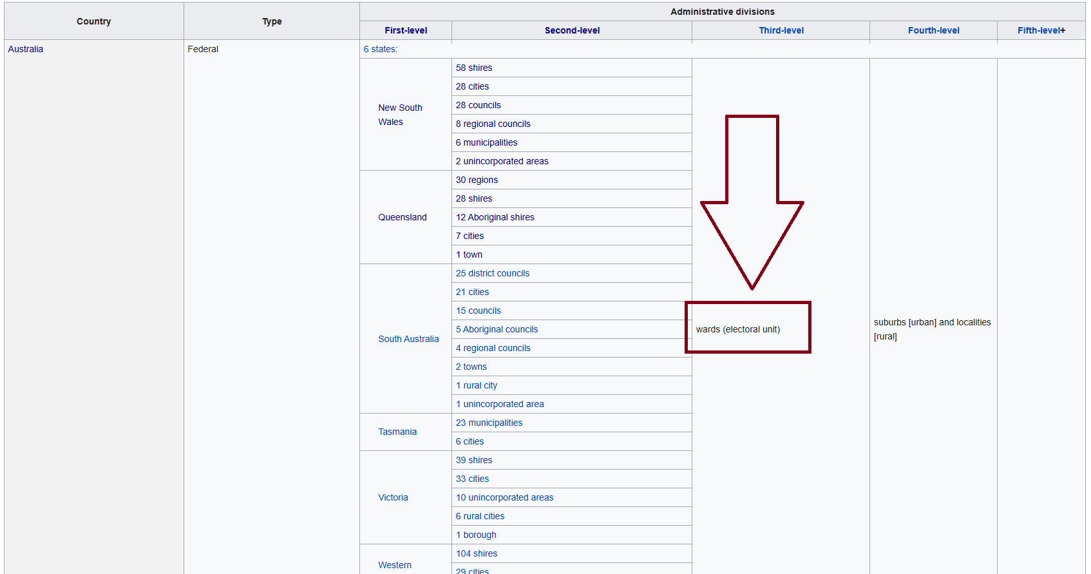
Task: Open the Australia country link
Action: tap(26, 49)
